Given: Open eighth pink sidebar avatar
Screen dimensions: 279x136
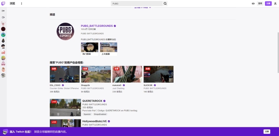Looking at the screenshot, I should pyautogui.click(x=3, y=64).
